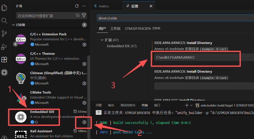
Task: Switch to the 终端 panel tab
Action: pos(145,105)
